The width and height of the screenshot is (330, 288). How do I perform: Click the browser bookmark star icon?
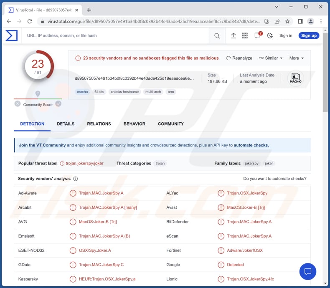(287, 21)
